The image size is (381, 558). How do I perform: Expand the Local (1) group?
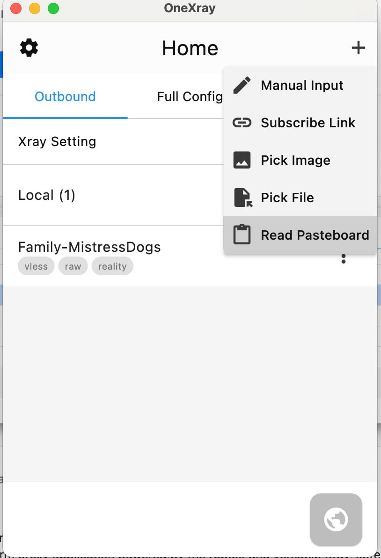click(x=113, y=195)
